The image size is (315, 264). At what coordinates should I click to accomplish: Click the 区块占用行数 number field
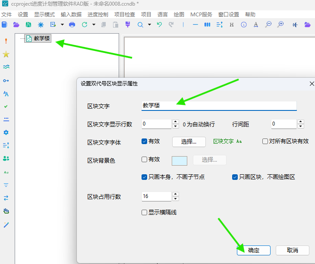click(x=157, y=196)
